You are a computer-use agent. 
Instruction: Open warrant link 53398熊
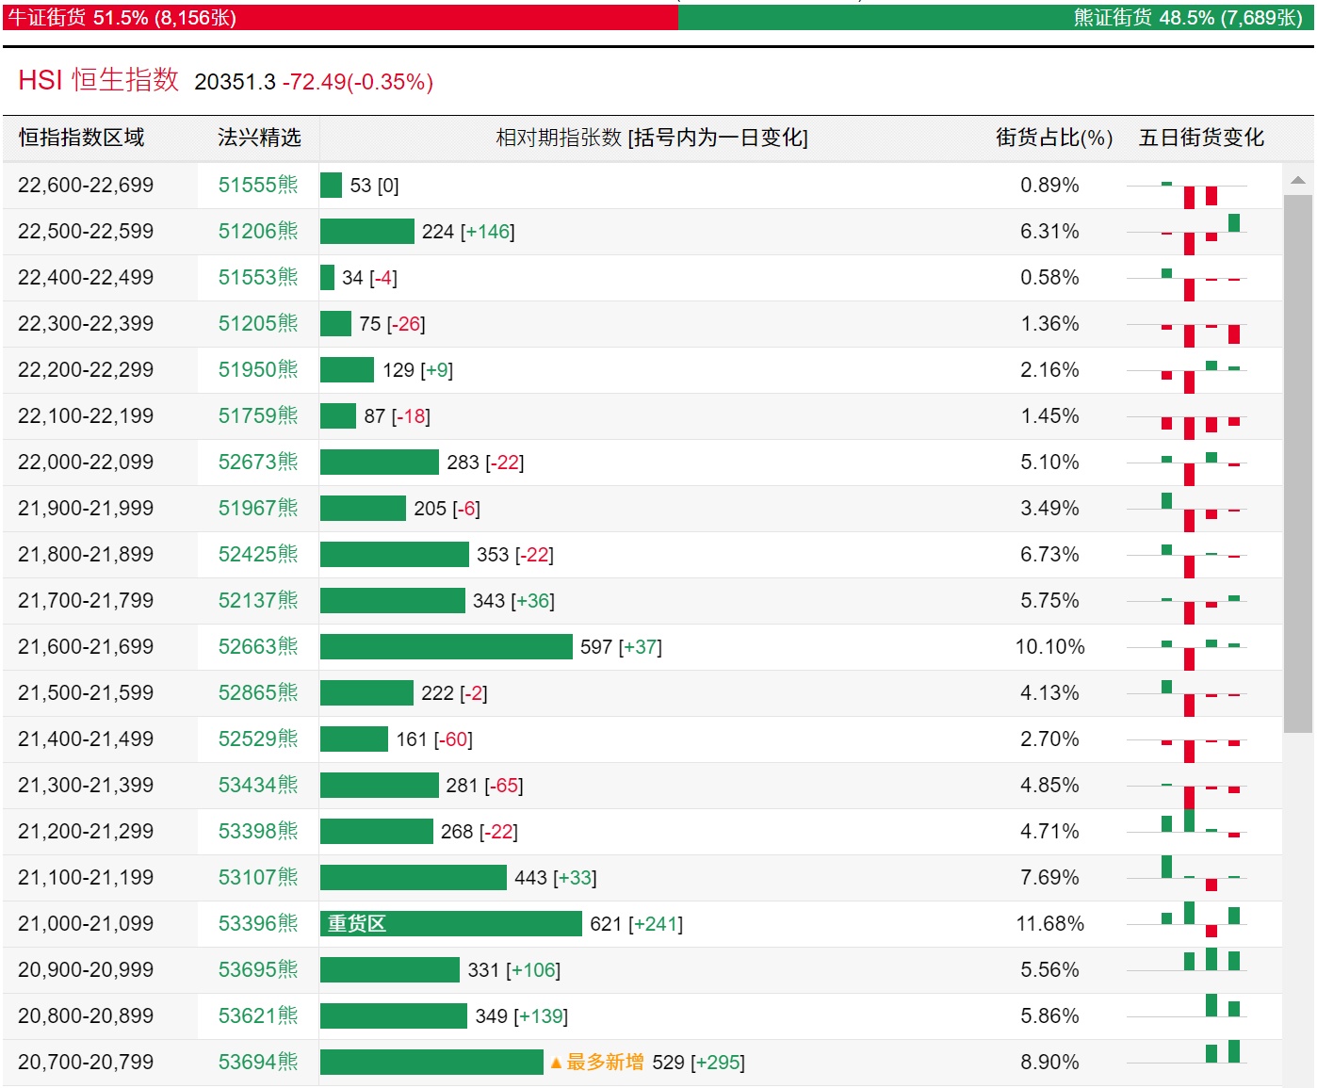click(x=258, y=831)
